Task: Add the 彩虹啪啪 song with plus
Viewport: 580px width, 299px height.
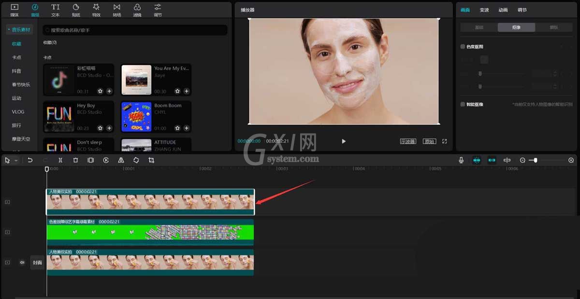Action: pos(109,91)
